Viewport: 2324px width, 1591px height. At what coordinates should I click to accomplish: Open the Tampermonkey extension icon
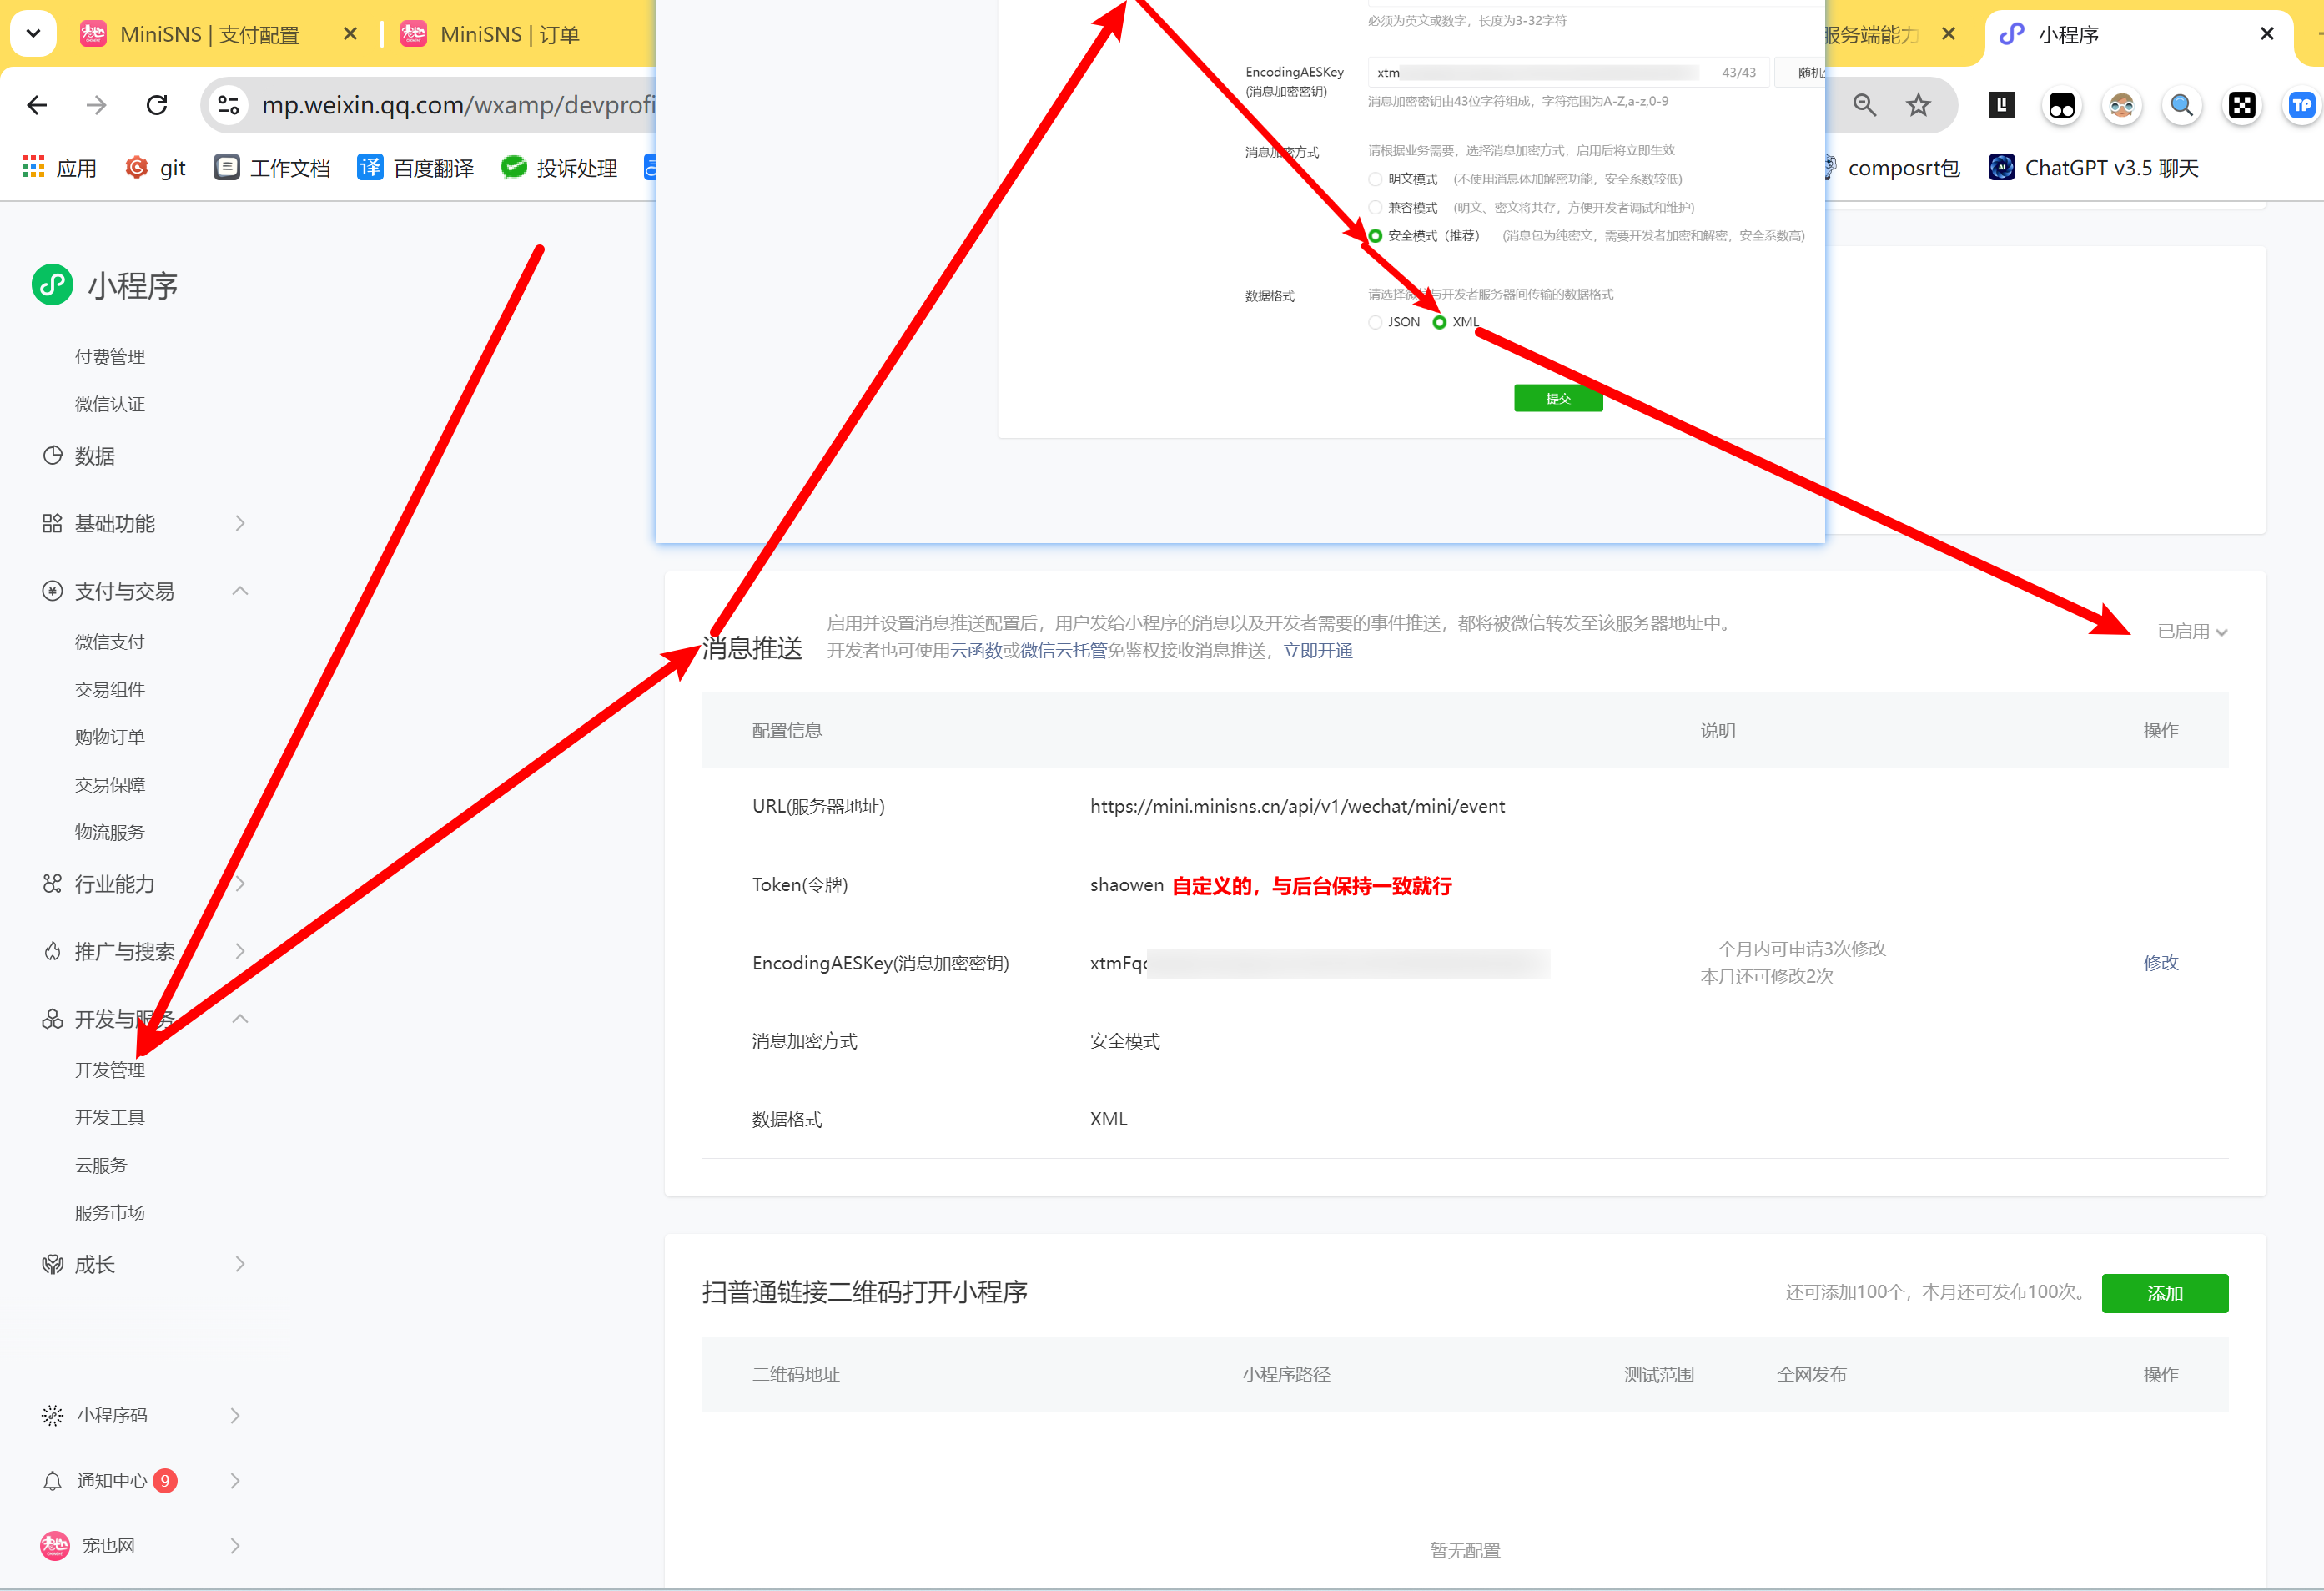pos(2062,105)
